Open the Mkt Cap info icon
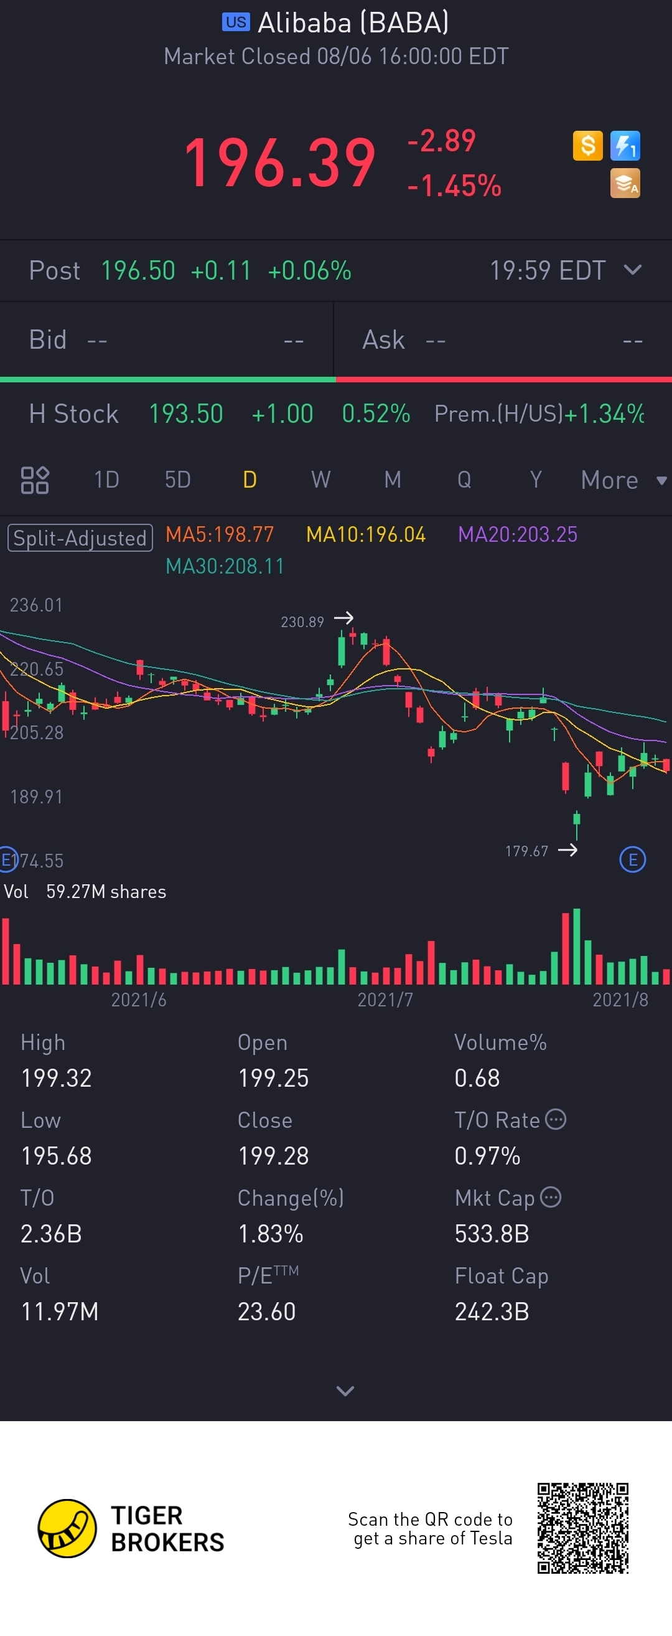Screen dimensions: 672x1636 (551, 1197)
